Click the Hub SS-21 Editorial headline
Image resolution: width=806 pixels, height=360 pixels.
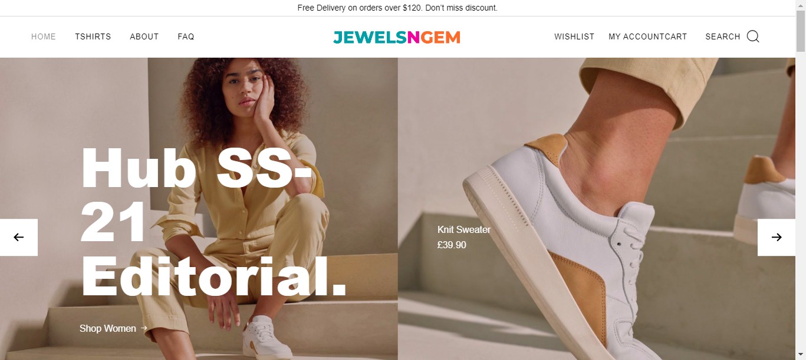coord(213,222)
